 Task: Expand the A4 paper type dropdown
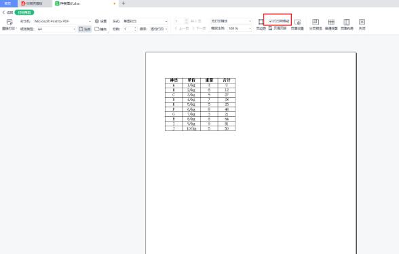point(56,29)
